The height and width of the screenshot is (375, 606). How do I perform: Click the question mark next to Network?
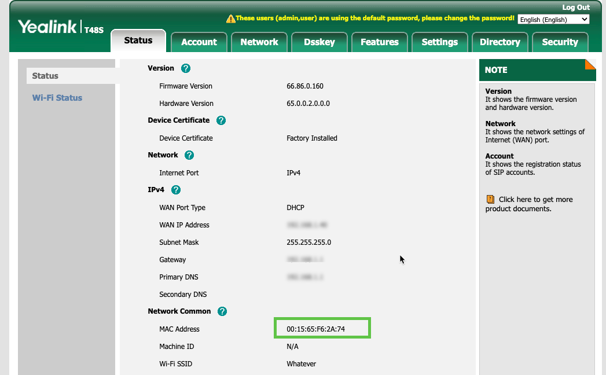pyautogui.click(x=189, y=155)
